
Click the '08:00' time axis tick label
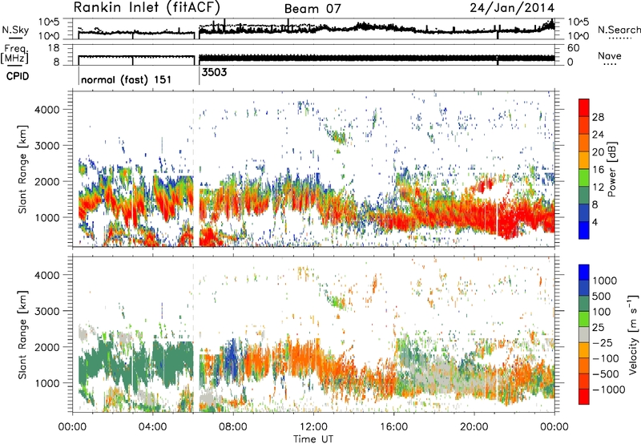[233, 426]
